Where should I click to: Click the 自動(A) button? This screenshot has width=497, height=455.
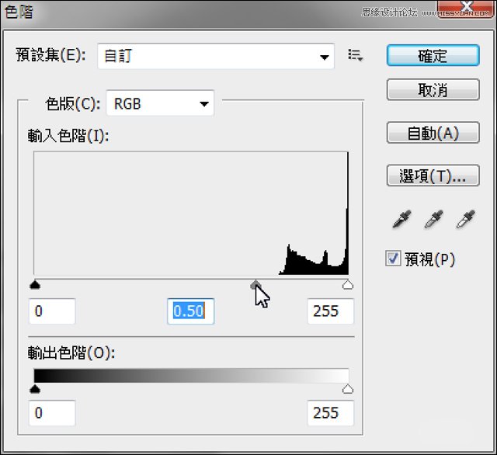click(433, 133)
